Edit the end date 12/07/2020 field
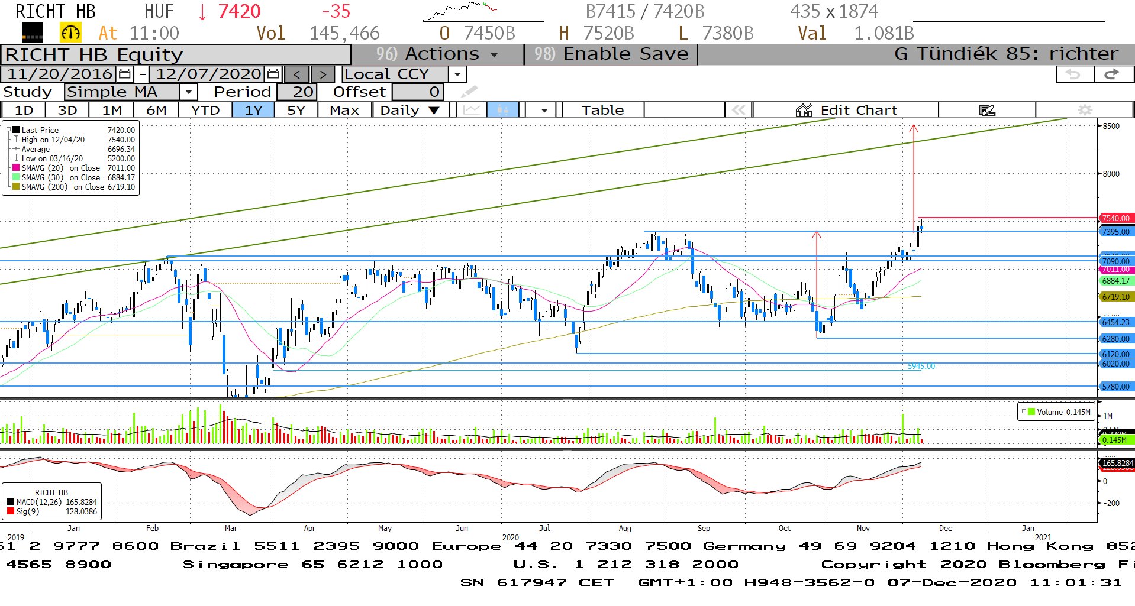Viewport: 1135px width, 606px height. tap(208, 74)
